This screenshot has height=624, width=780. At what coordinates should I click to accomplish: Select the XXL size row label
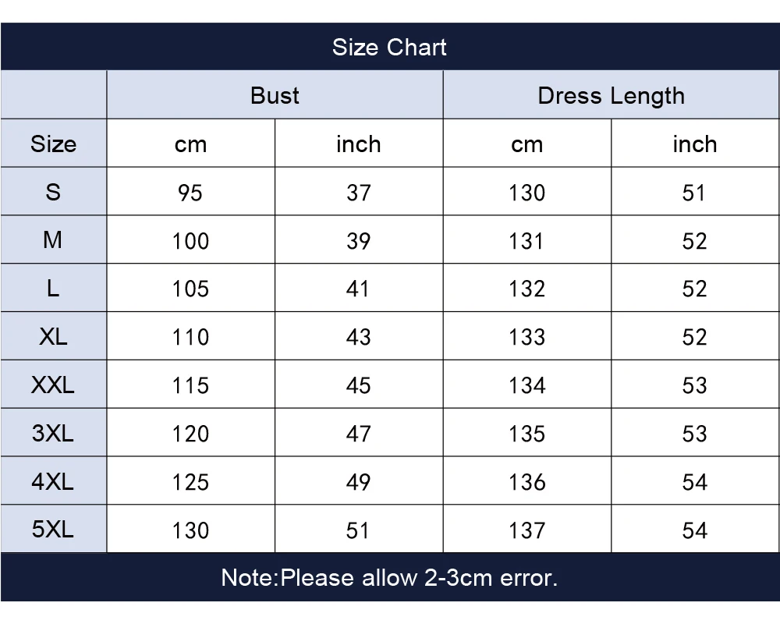(x=53, y=385)
